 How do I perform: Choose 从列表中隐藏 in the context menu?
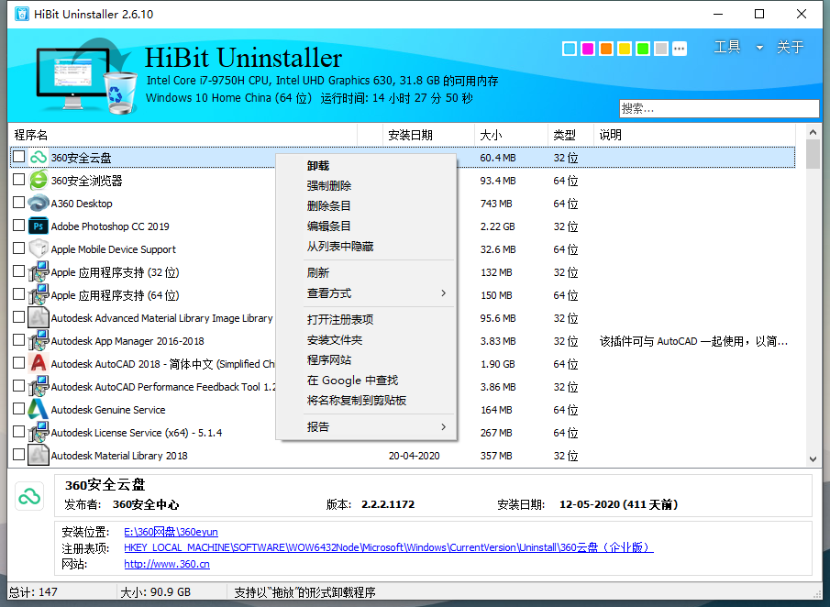[x=366, y=246]
